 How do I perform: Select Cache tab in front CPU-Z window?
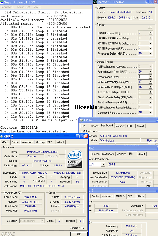[15, 142]
